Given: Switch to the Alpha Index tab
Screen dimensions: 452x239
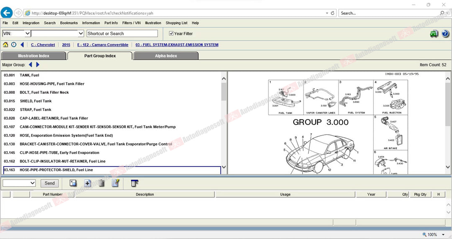Looking at the screenshot, I should [x=166, y=56].
